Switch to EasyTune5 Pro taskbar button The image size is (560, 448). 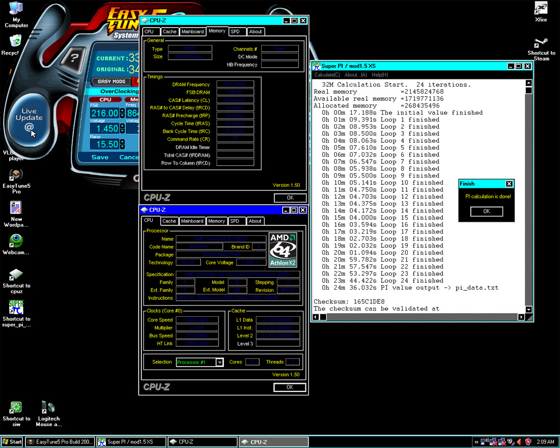coord(60,442)
